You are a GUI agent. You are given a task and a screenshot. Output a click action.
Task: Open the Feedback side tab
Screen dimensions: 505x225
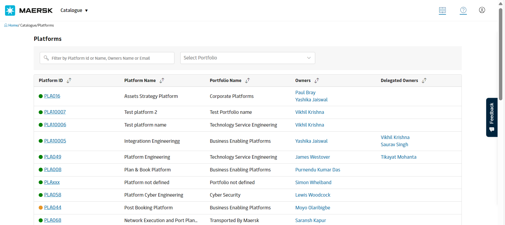pyautogui.click(x=492, y=117)
